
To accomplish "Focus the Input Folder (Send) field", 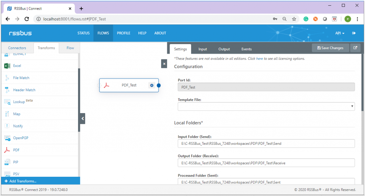I will coord(266,143).
